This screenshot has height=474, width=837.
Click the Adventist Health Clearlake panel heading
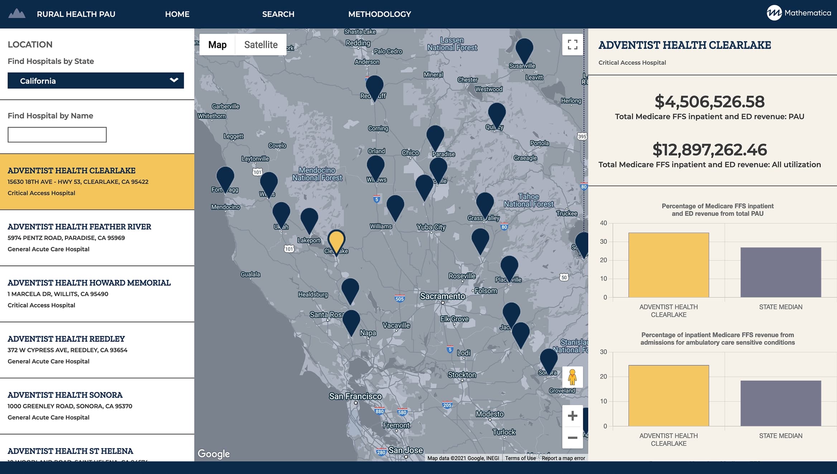(x=685, y=45)
